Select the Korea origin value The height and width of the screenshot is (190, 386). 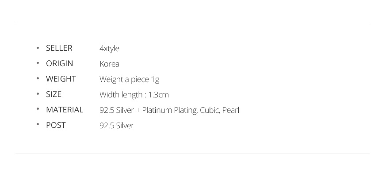(x=109, y=64)
